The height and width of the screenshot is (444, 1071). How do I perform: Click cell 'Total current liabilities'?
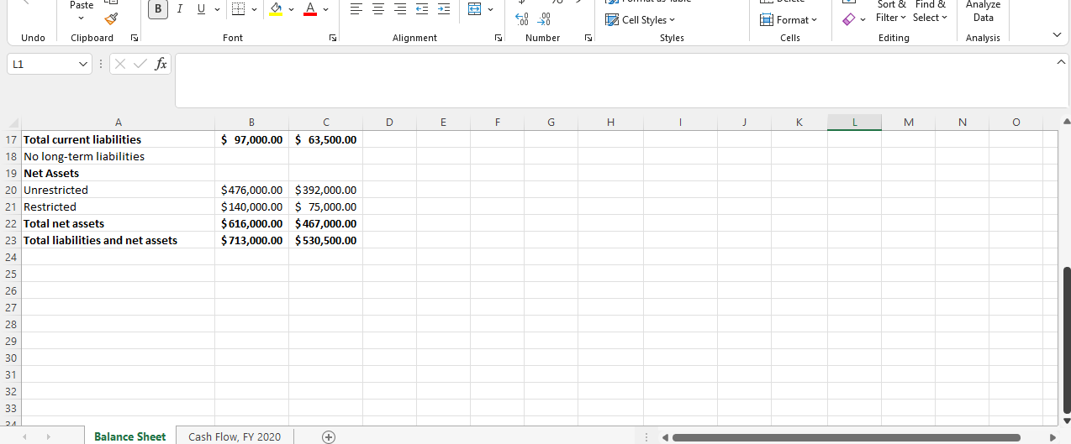118,139
